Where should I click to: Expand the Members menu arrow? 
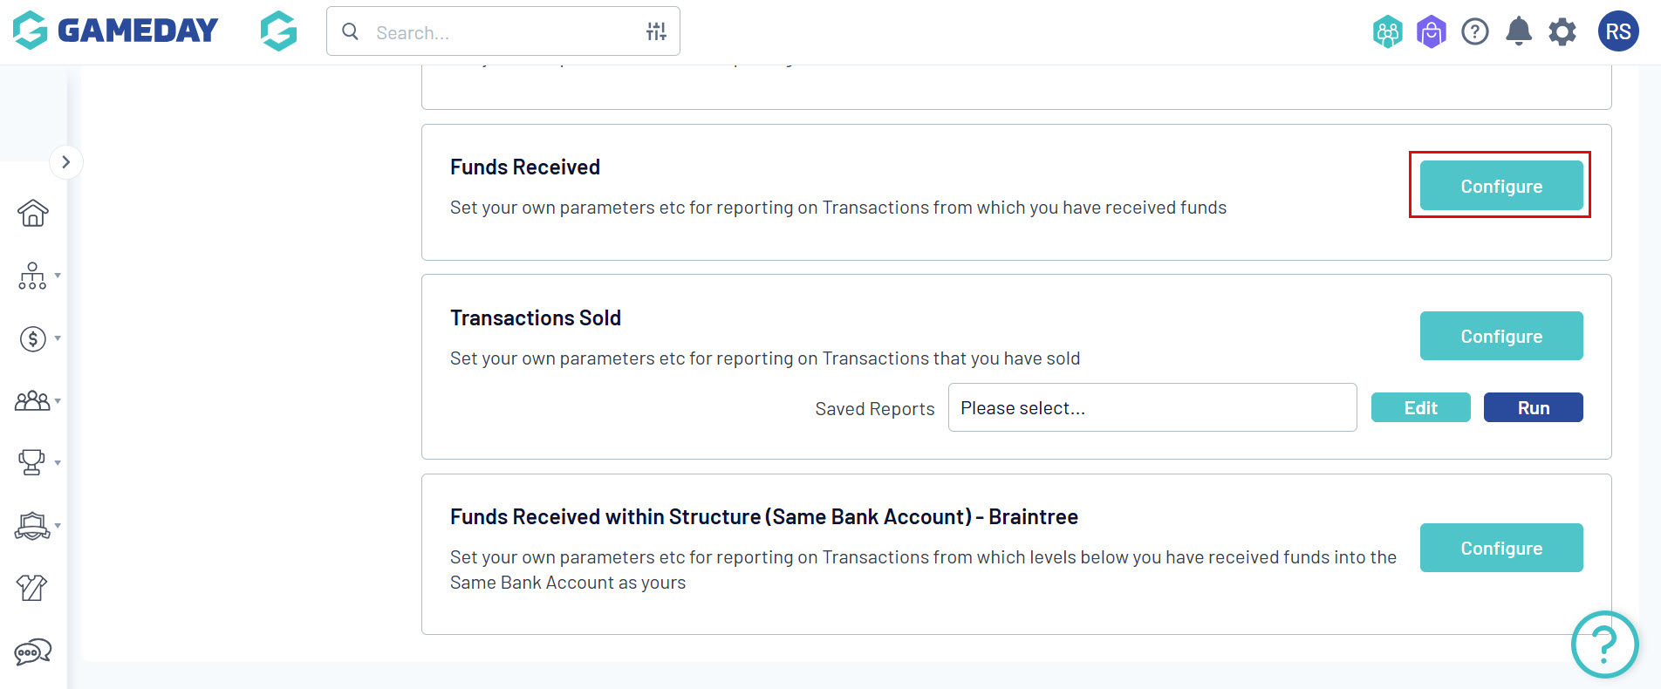(x=58, y=401)
